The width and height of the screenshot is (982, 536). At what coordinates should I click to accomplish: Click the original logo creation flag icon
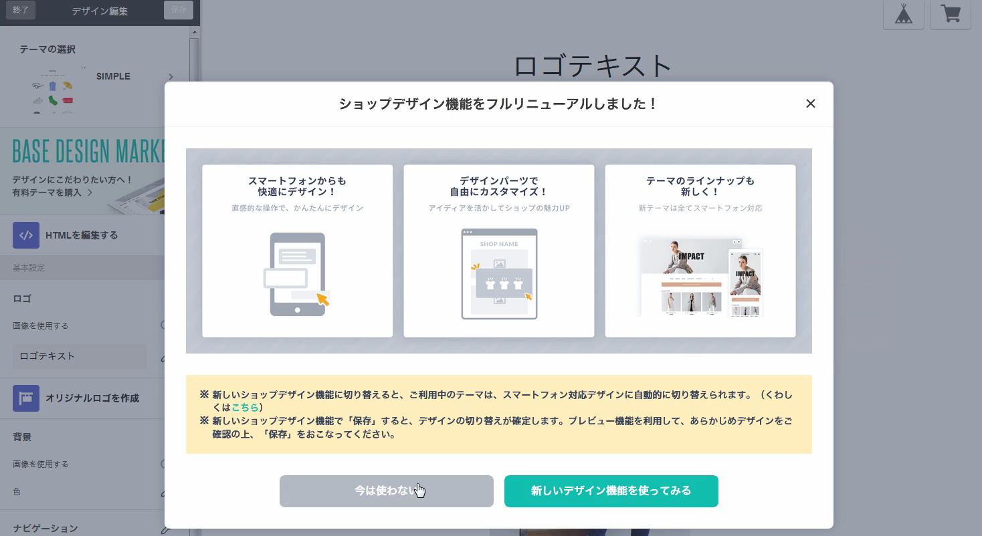[x=26, y=398]
